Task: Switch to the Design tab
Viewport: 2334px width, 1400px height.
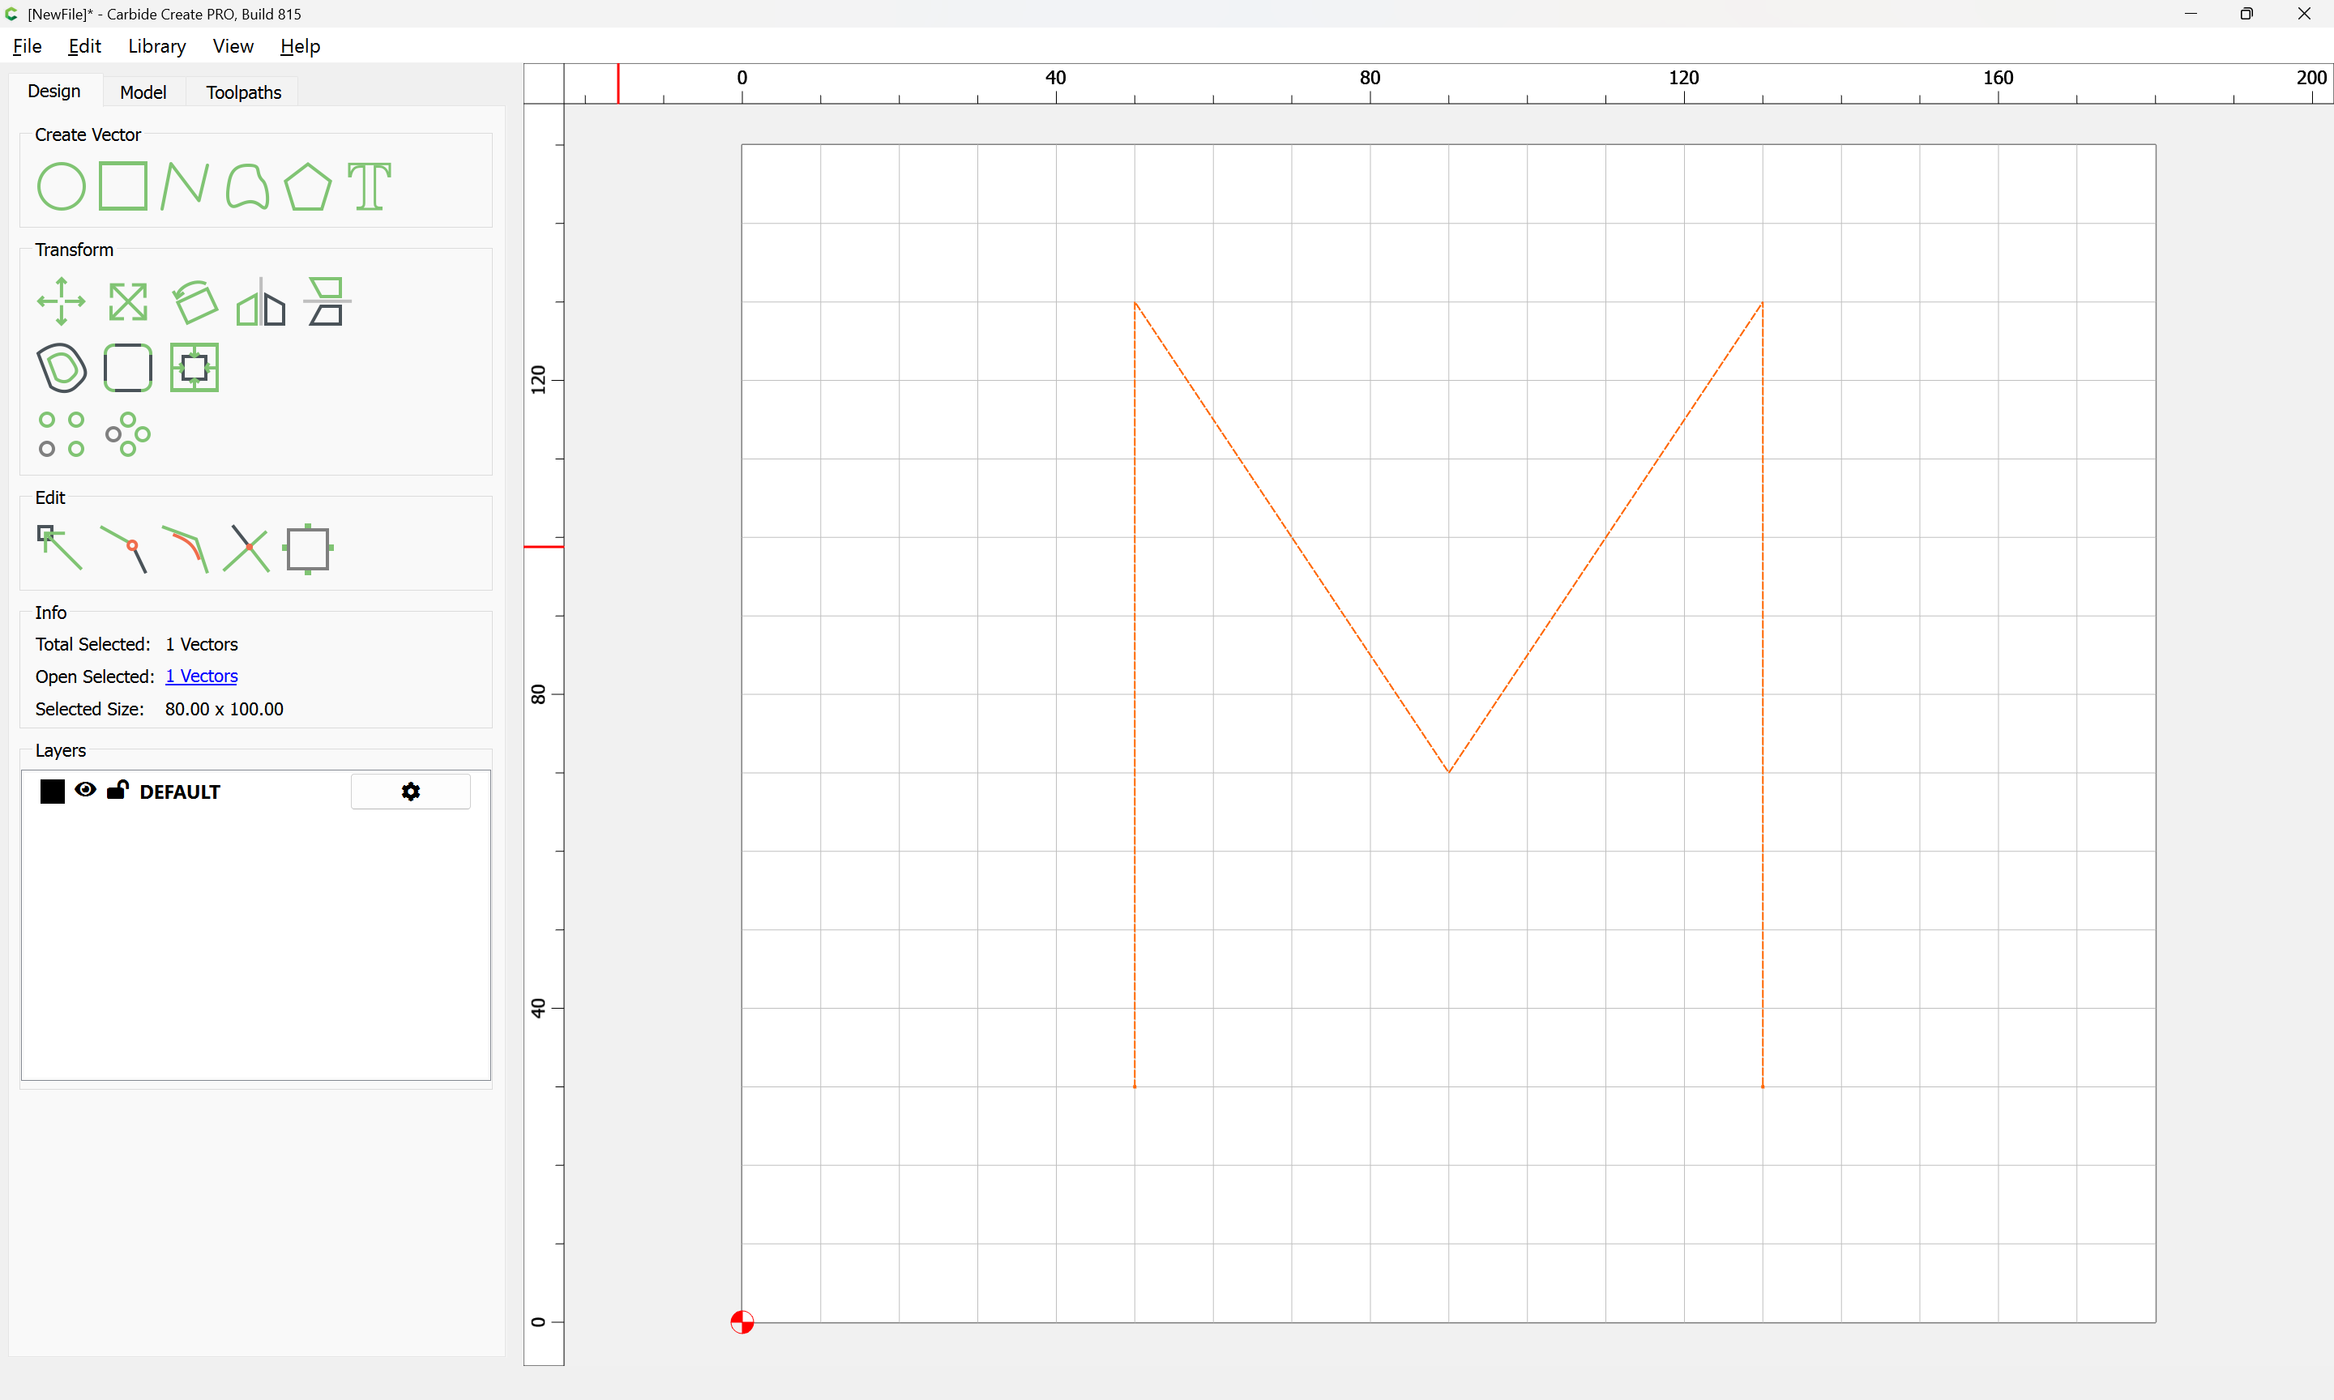Action: click(x=53, y=91)
